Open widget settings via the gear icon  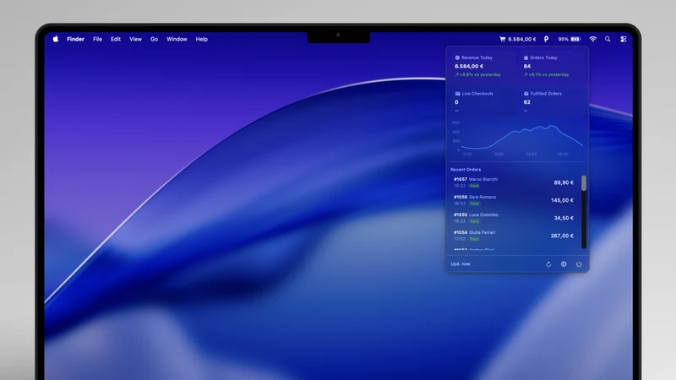click(x=564, y=264)
